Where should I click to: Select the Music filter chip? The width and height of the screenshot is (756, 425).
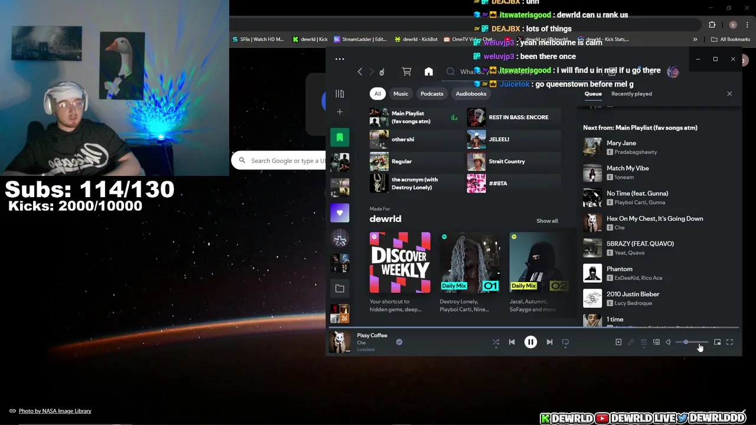click(x=401, y=94)
